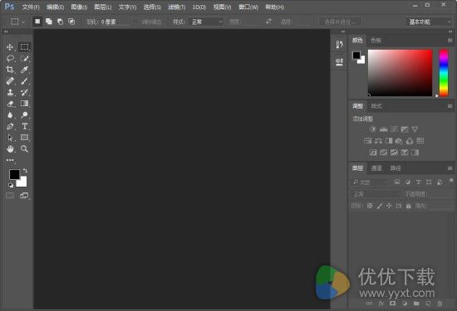Add a Brightness/Contrast adjustment
The width and height of the screenshot is (457, 311).
pyautogui.click(x=373, y=129)
